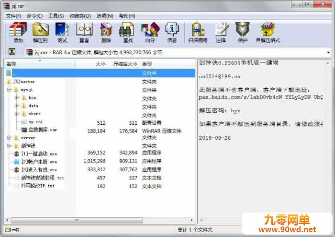Viewport: 335px width, 237px height.
Task: Select [3]进入游戏.exe file
Action: [35, 170]
